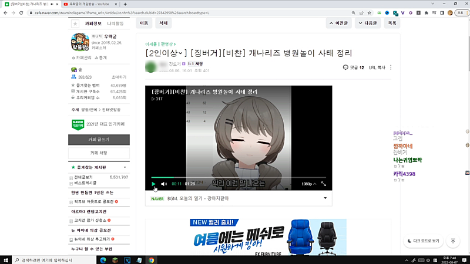Open ppippa_ chat user name

pos(403,133)
